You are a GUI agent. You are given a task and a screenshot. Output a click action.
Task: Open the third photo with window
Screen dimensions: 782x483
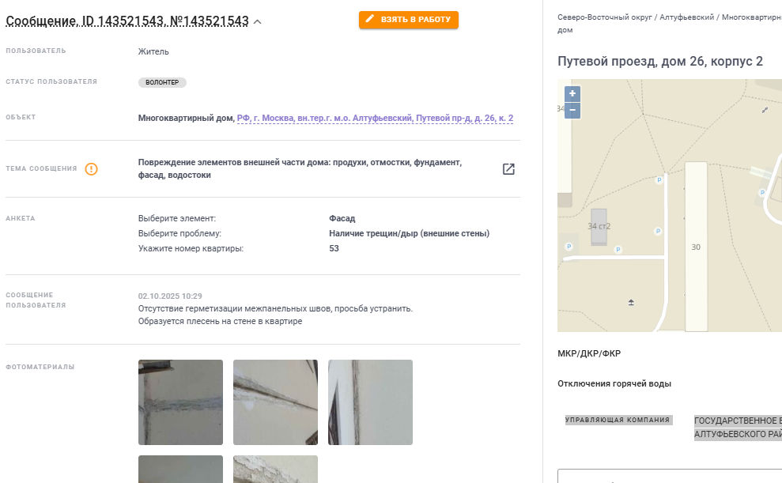click(370, 402)
